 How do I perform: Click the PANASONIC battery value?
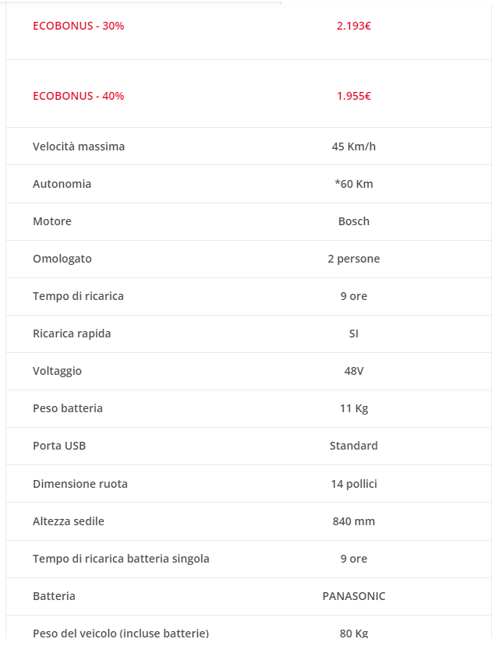point(353,596)
